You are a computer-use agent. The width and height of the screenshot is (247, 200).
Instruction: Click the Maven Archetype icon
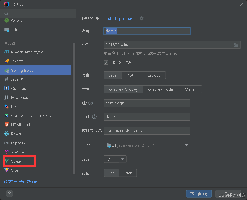point(7,52)
